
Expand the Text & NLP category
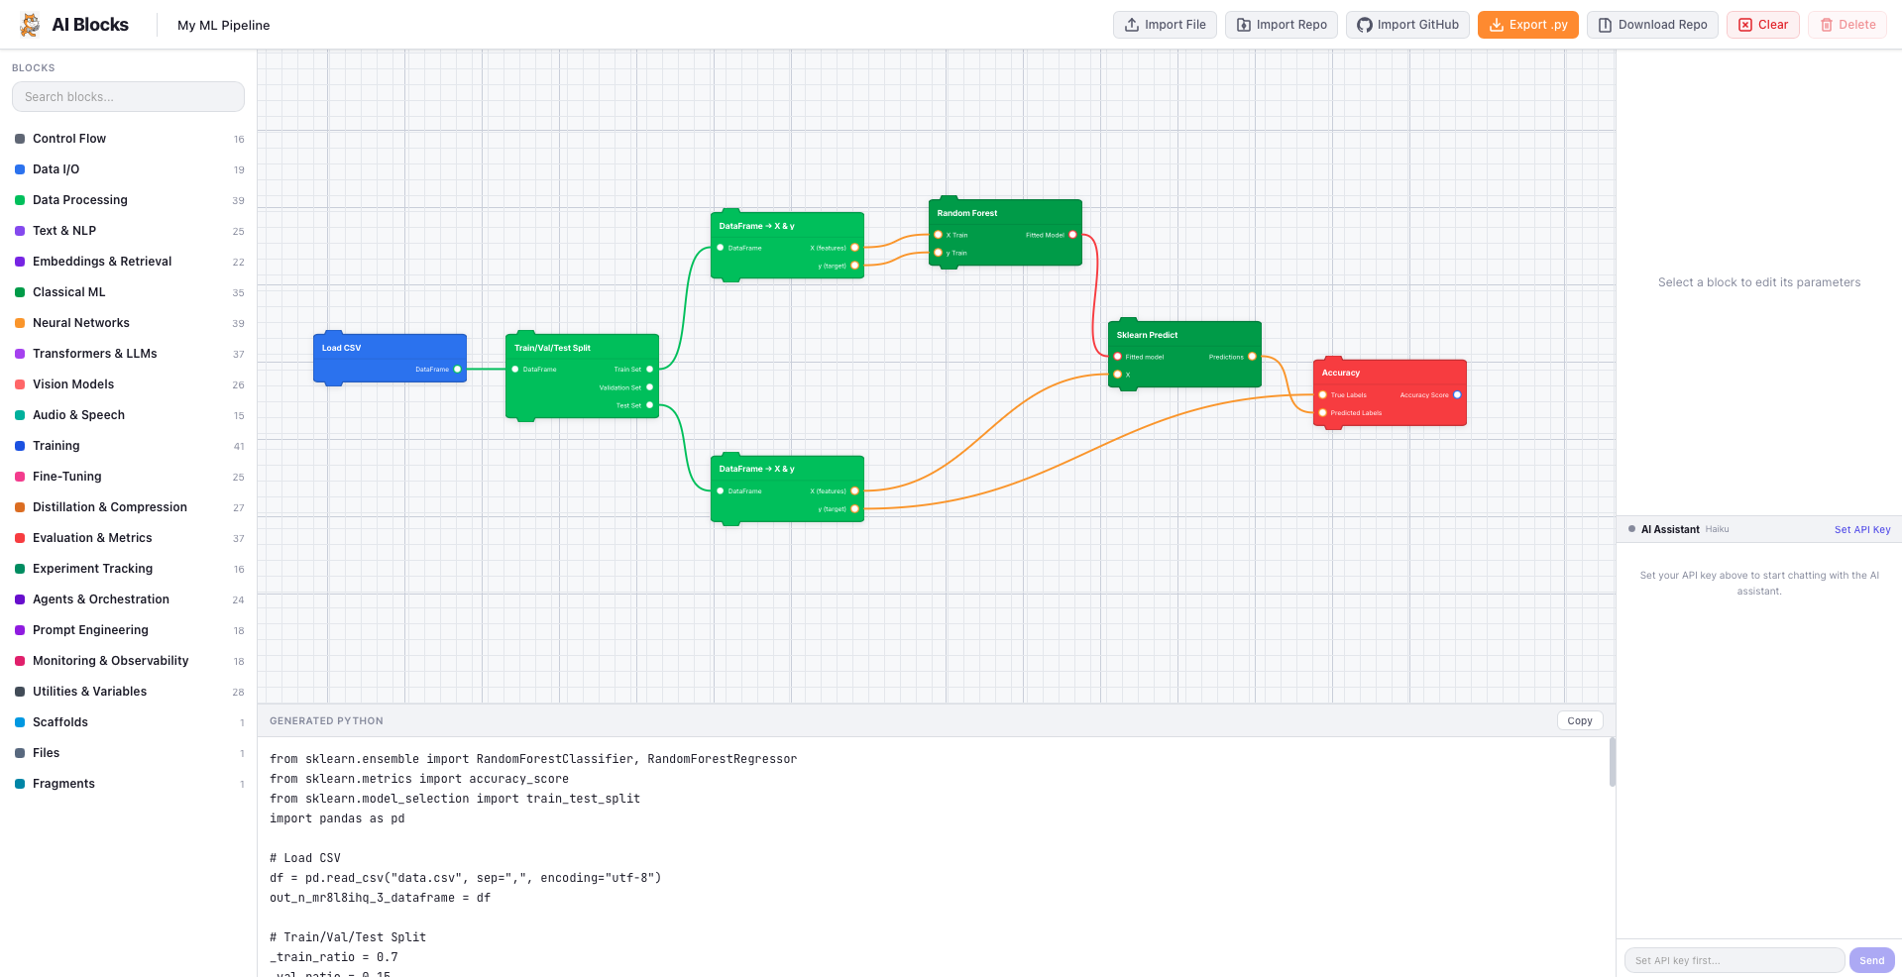click(129, 231)
